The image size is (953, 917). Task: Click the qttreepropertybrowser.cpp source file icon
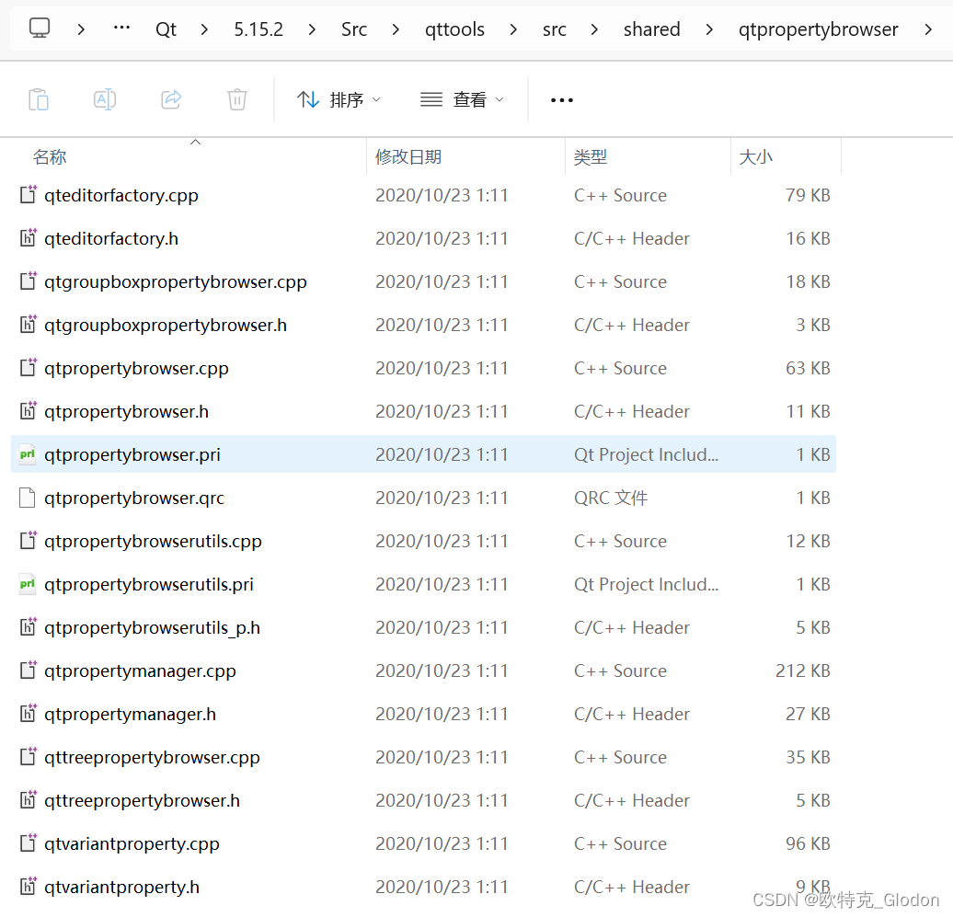coord(27,757)
